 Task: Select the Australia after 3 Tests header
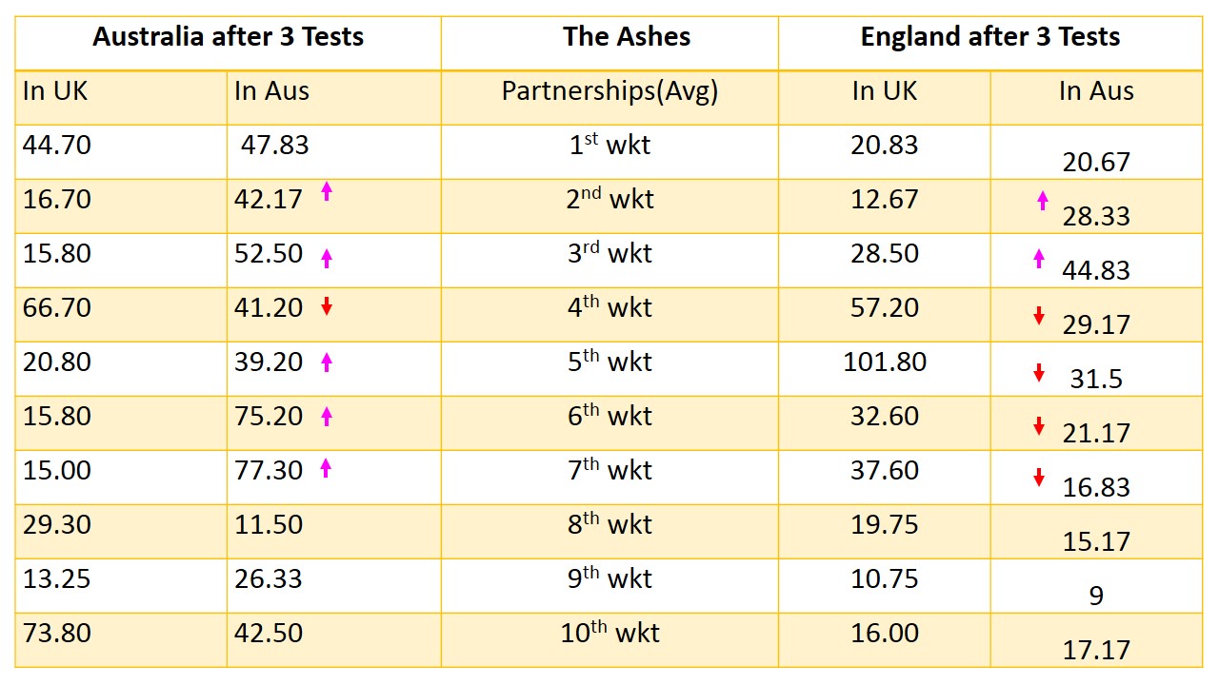pos(228,37)
